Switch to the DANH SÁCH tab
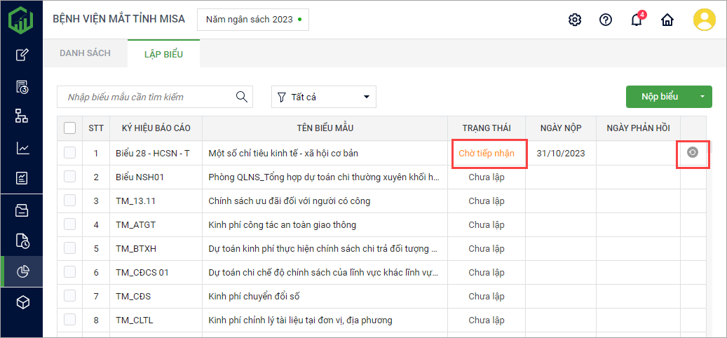 pos(85,53)
